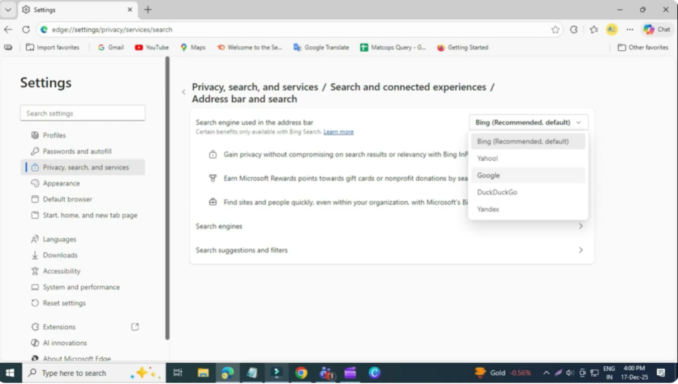Viewport: 678px width, 384px height.
Task: Pick Yandex as address bar search engine
Action: 488,209
